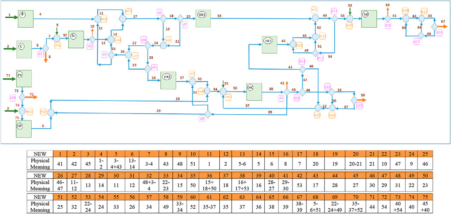Click the mixer circle tagged m13
Screen dimensions: 451x214
pyautogui.click(x=318, y=108)
